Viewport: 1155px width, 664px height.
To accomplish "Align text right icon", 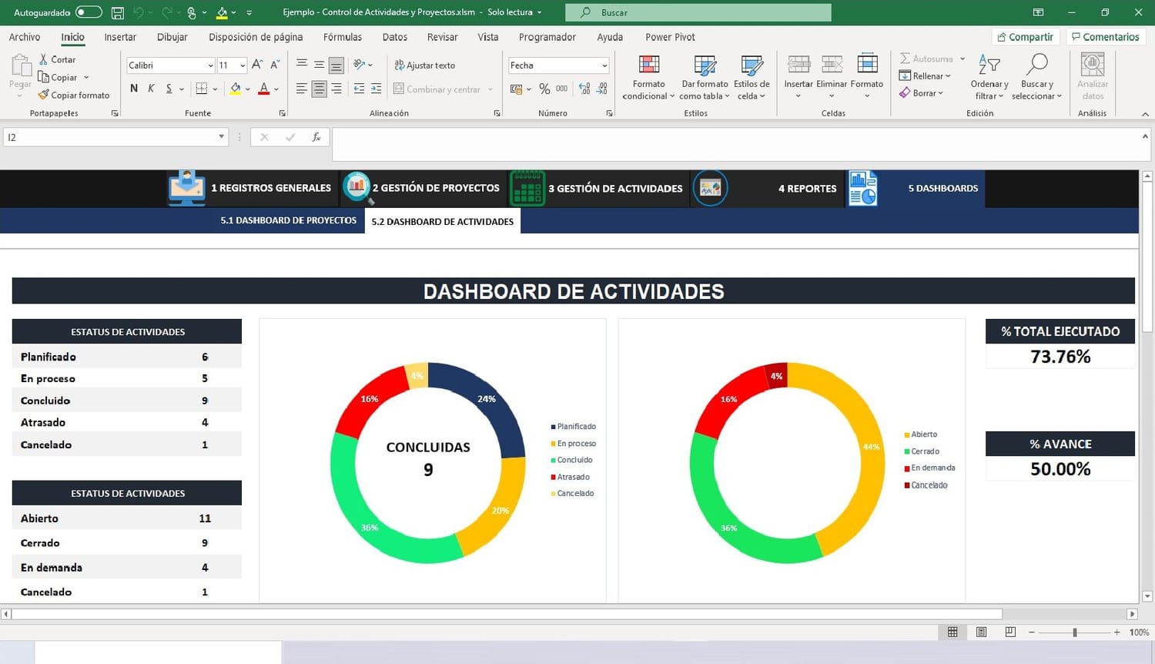I will 336,89.
